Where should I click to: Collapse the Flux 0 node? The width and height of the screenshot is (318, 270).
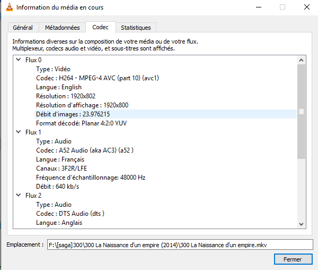[x=19, y=60]
